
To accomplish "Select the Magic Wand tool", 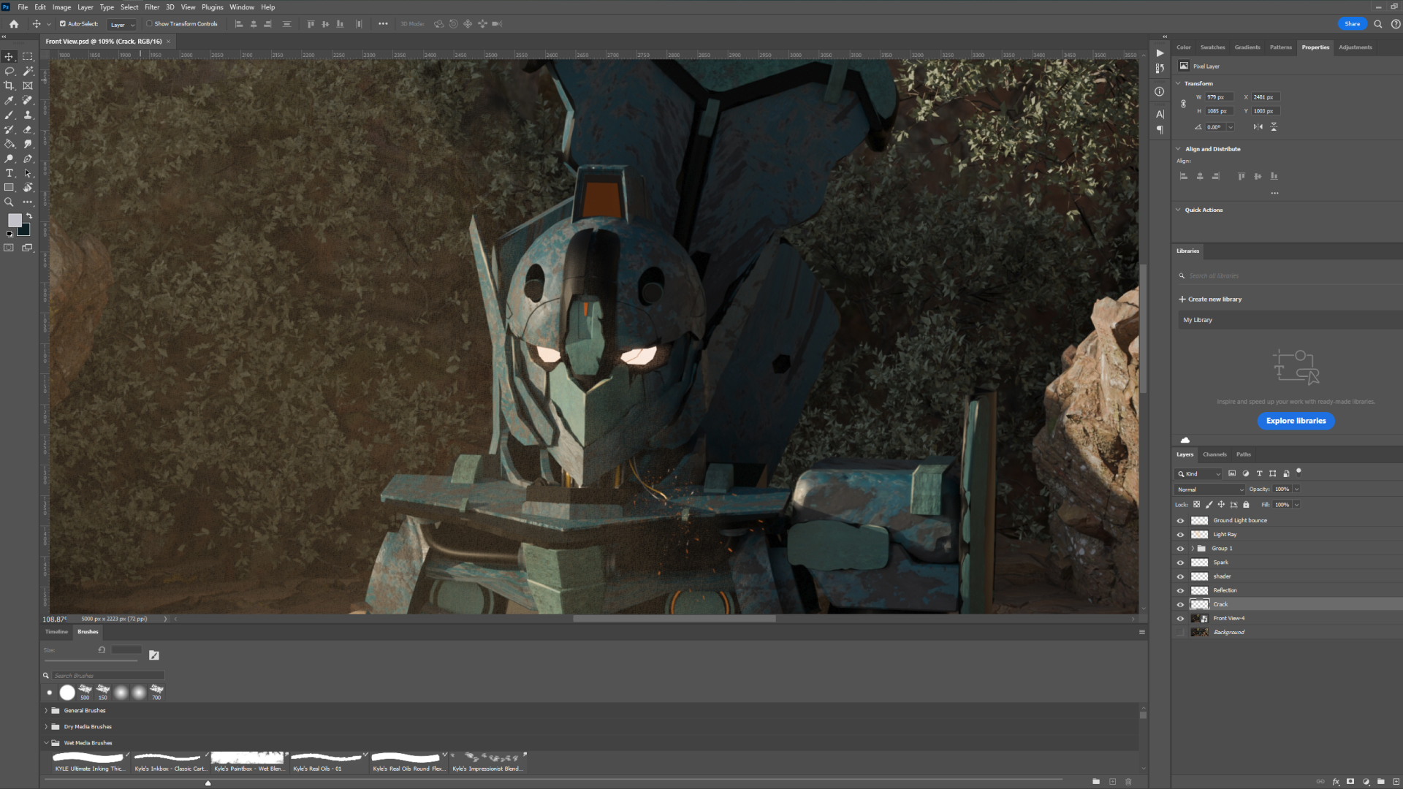I will [28, 71].
